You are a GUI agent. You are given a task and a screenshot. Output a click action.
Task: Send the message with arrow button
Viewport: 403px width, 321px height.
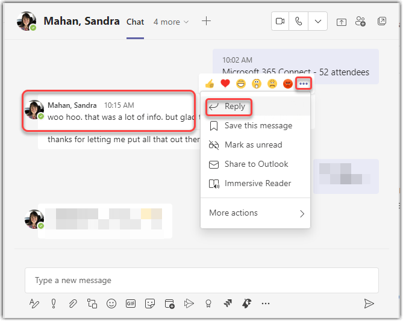[x=369, y=304]
